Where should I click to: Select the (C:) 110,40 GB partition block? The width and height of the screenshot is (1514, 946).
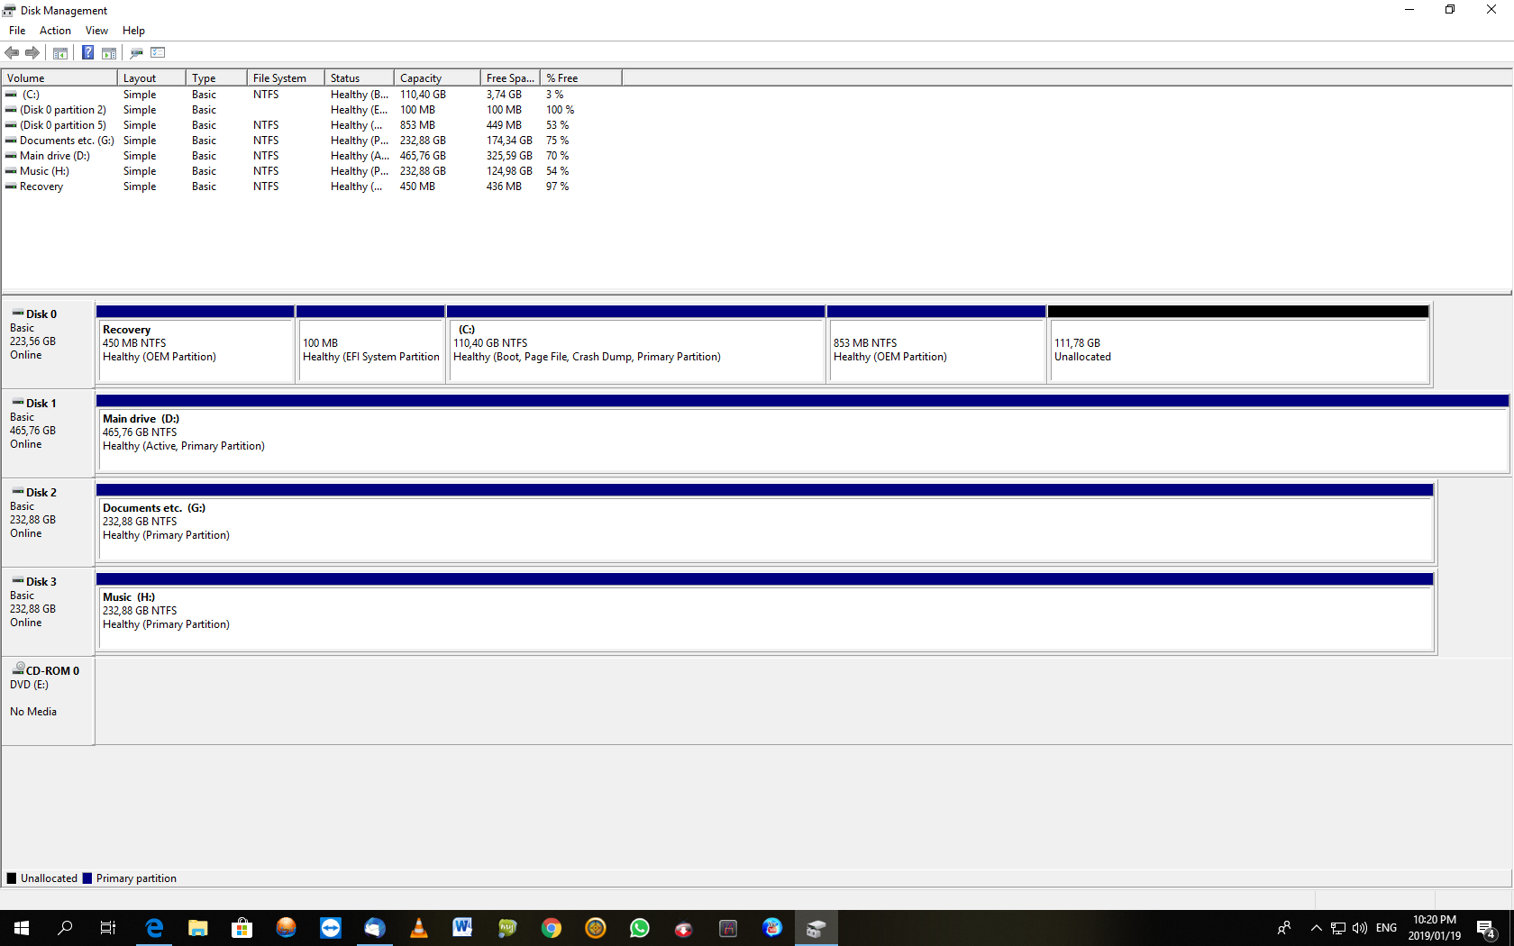(636, 344)
